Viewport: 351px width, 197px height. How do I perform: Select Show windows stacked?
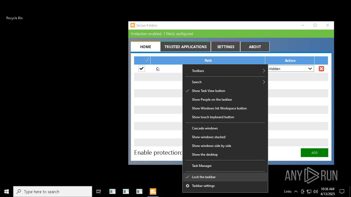(x=225, y=137)
